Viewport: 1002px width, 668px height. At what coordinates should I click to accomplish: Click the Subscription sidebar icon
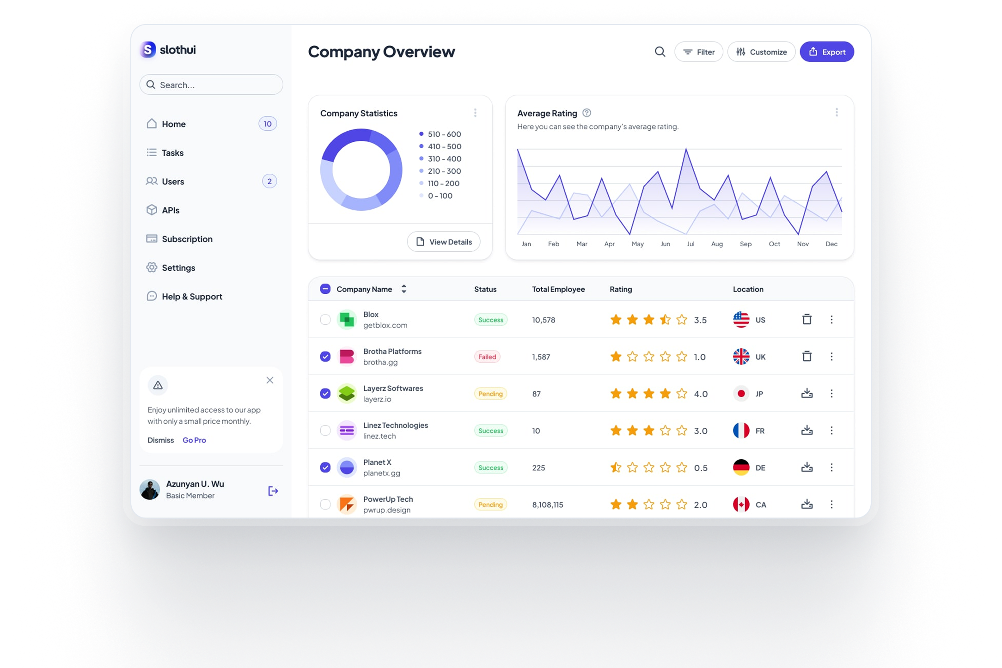152,239
